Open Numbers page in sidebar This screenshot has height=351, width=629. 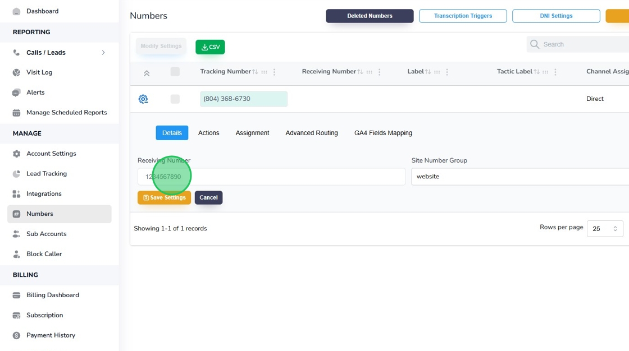point(60,214)
